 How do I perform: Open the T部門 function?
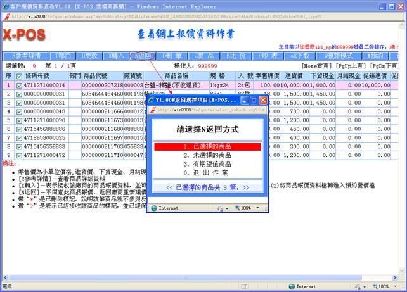65,56
